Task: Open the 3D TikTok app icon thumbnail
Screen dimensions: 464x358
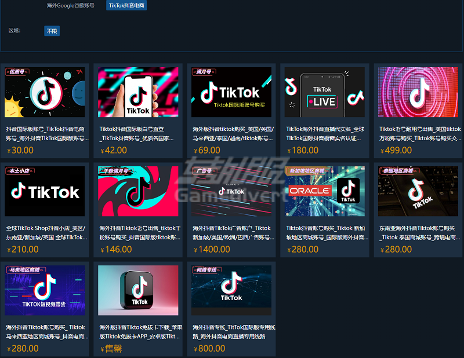Action: [x=138, y=290]
